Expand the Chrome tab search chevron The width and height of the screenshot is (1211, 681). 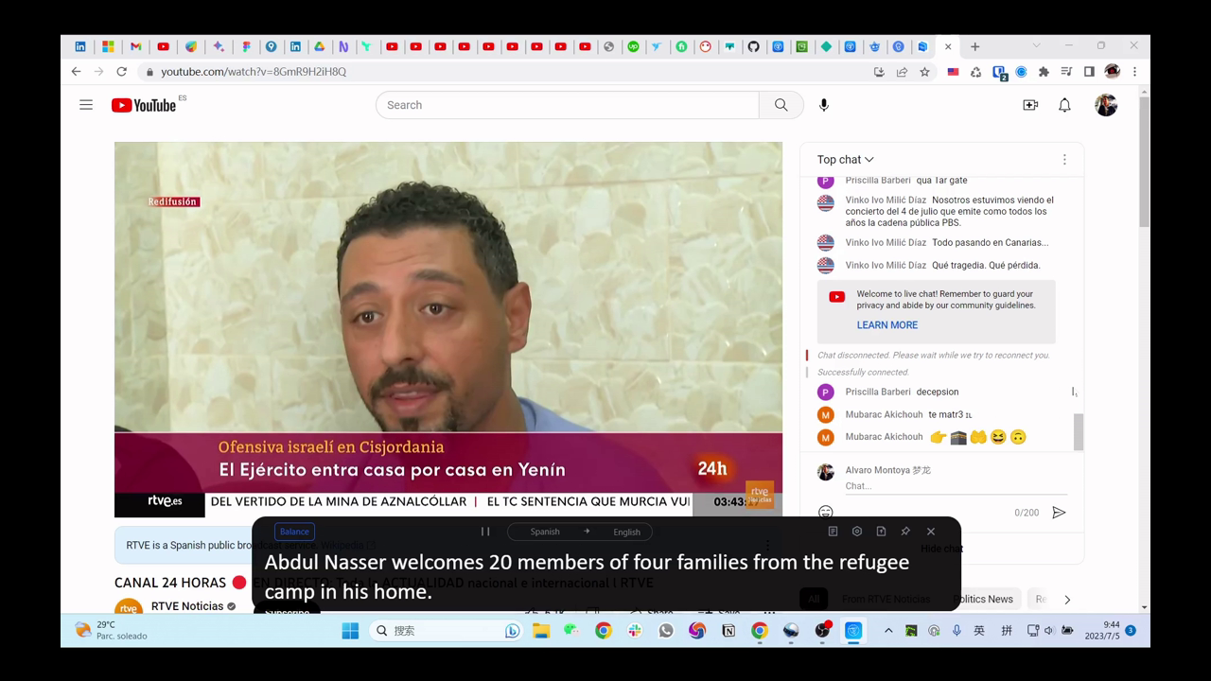pyautogui.click(x=1036, y=45)
